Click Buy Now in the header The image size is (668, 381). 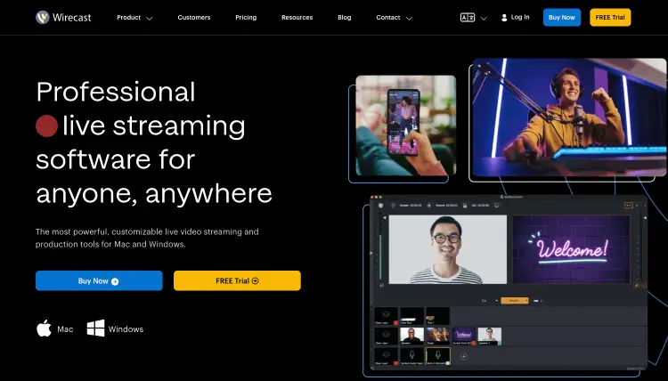coord(561,18)
